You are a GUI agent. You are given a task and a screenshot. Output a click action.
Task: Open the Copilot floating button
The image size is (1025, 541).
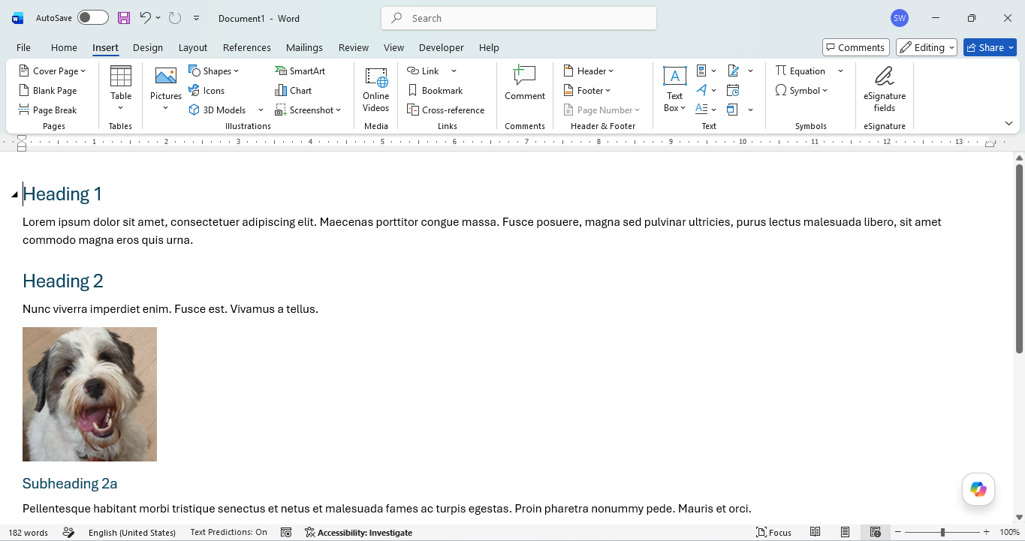(978, 489)
